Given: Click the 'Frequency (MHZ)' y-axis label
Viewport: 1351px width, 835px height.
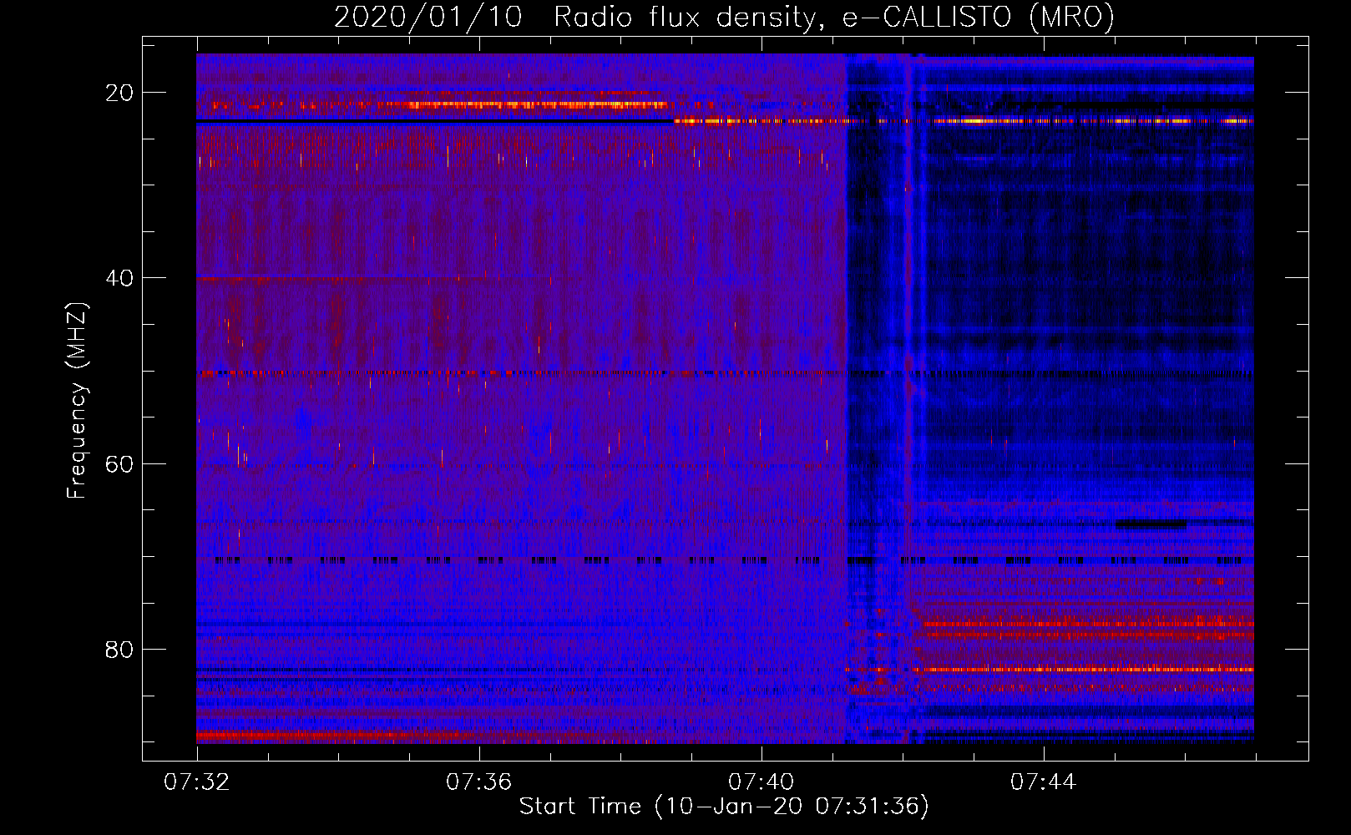Looking at the screenshot, I should 77,401.
